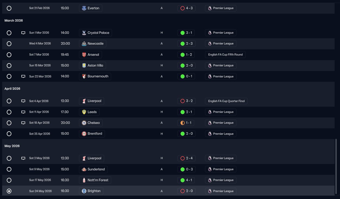Select the radio button for Brighton fixture
This screenshot has height=199, width=340.
[9, 191]
